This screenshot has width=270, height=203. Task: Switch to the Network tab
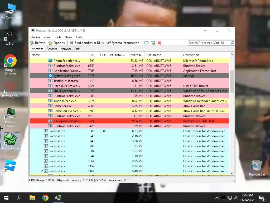pos(66,49)
